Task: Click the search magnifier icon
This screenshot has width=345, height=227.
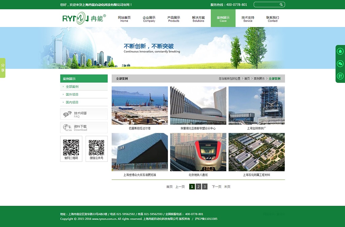Action: 281,4
